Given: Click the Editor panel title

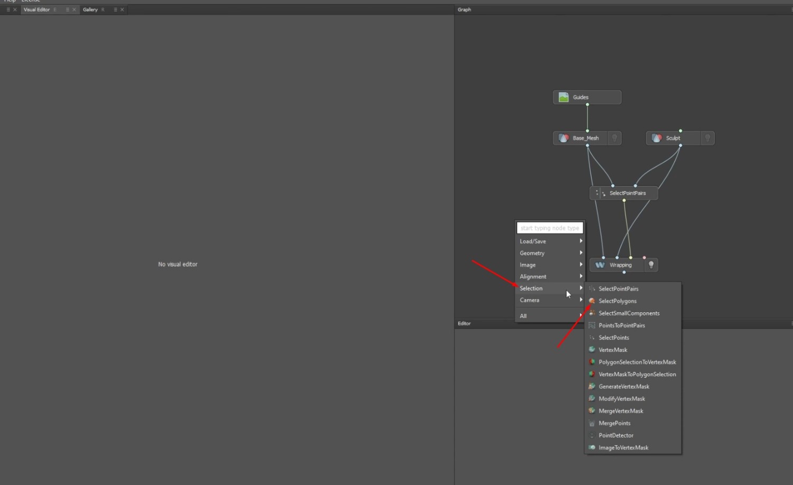Looking at the screenshot, I should click(x=464, y=323).
